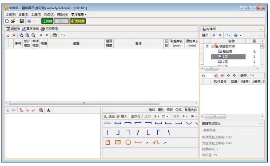
Task: Select the upward U-shaped bar shape
Action: (x=158, y=123)
